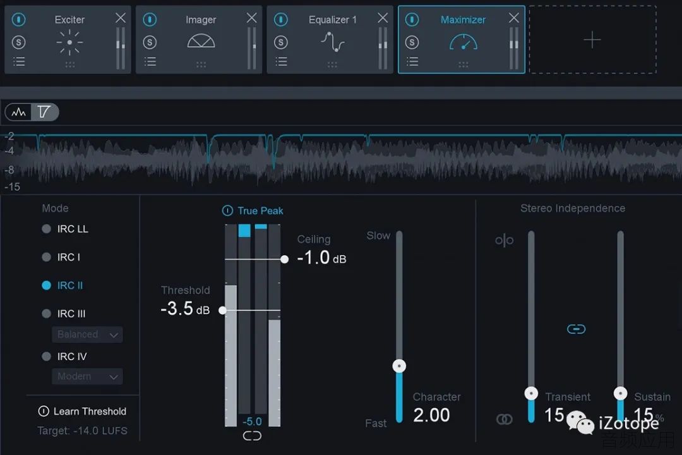Screen dimensions: 682x455
Task: Click the Imager fan-shaped module icon
Action: coord(201,41)
